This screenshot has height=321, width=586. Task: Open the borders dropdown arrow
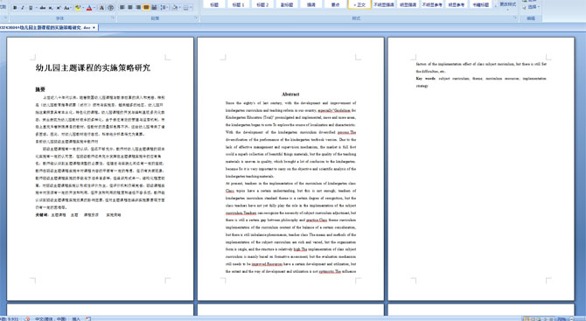tap(191, 7)
